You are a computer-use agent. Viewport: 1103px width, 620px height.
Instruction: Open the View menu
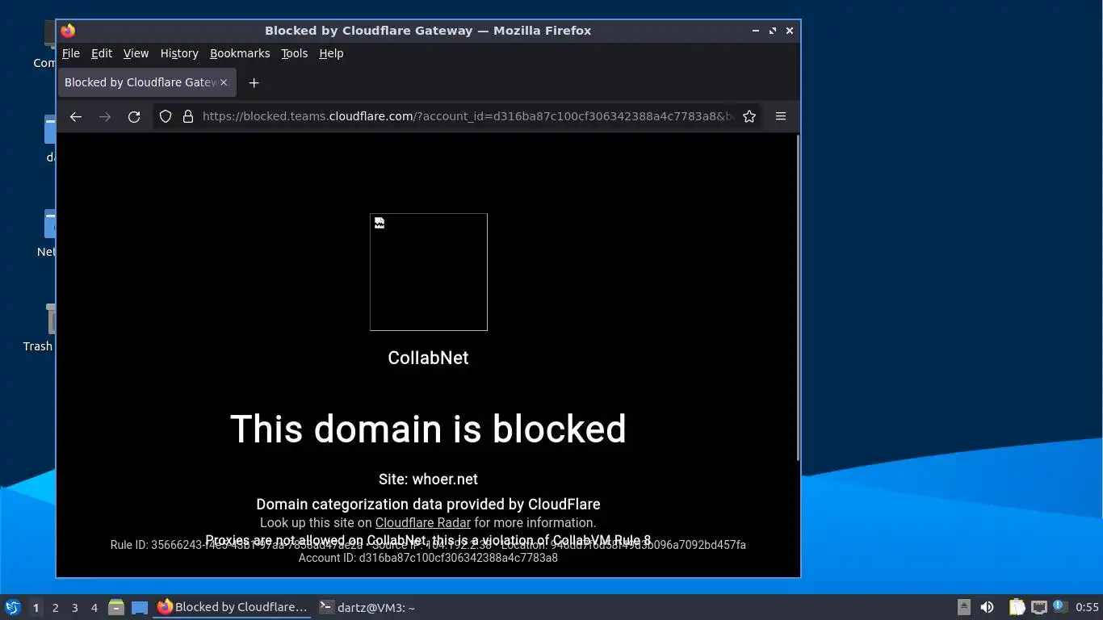pos(136,53)
